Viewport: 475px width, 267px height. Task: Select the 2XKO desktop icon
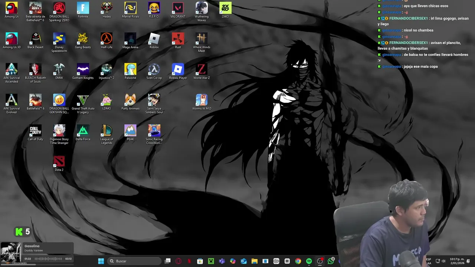tap(225, 10)
